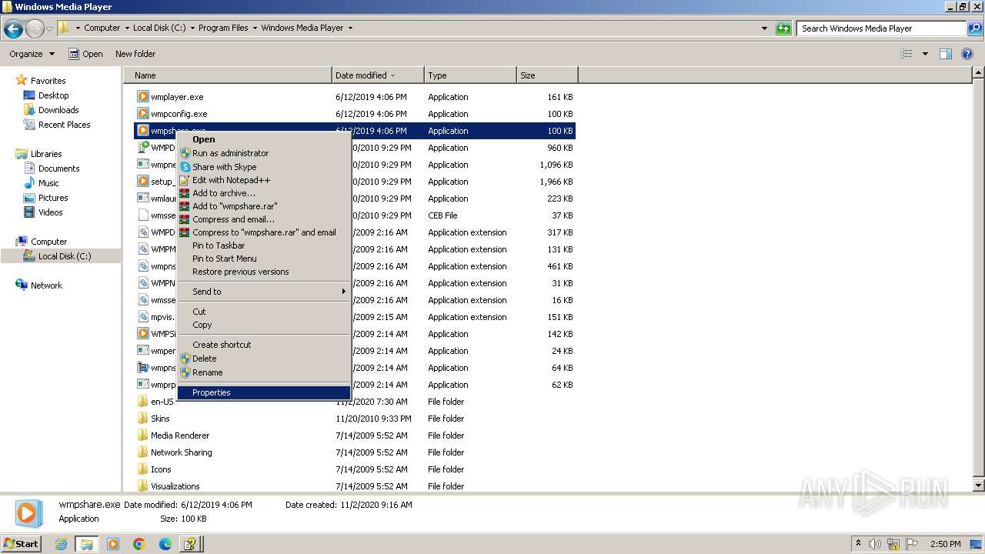The height and width of the screenshot is (554, 985).
Task: Click the Open toolbar button
Action: 85,54
